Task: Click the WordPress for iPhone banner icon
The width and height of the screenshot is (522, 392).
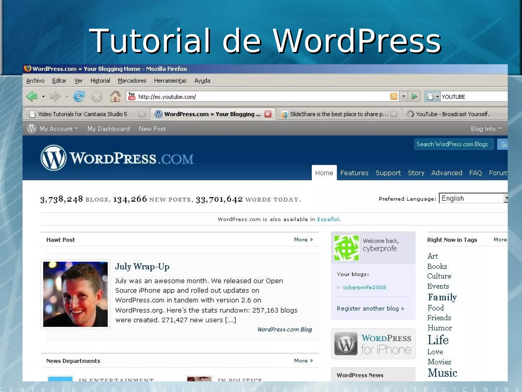Action: coord(346,344)
